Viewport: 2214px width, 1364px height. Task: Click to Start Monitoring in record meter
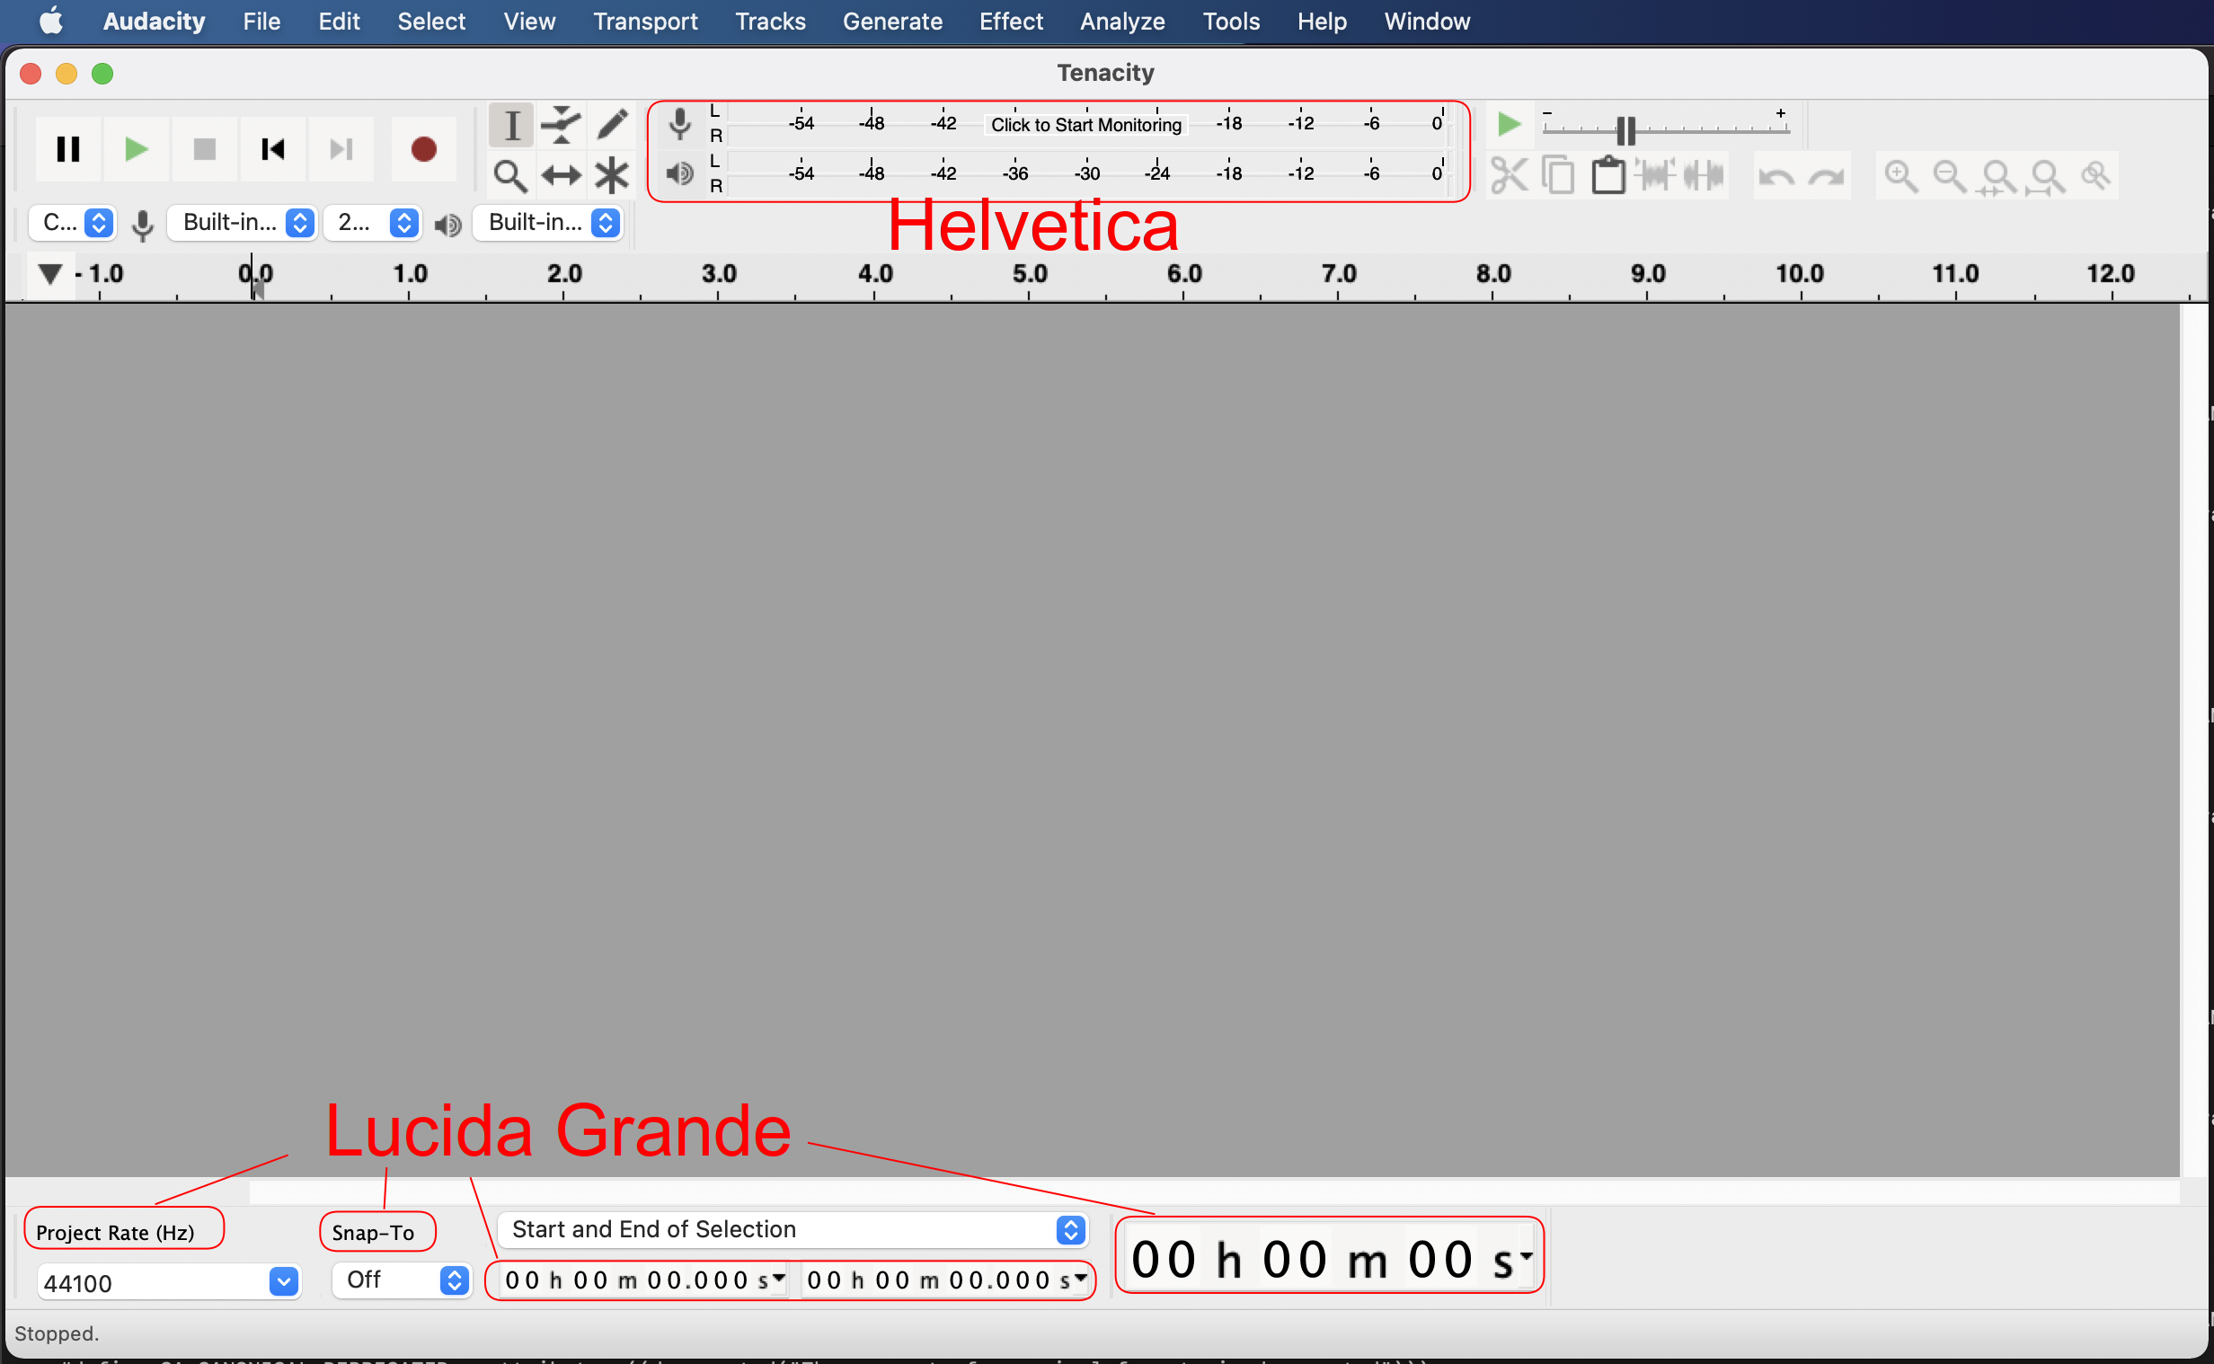1085,125
